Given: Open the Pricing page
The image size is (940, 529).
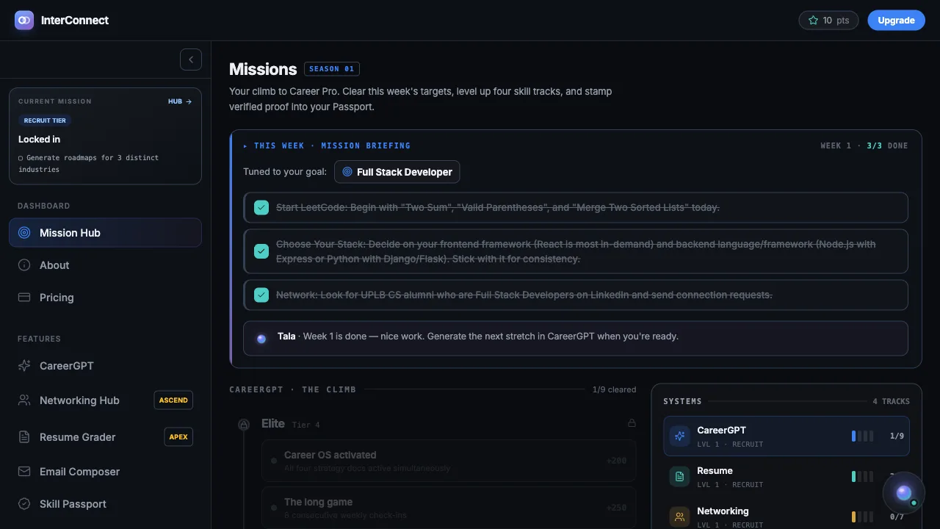Looking at the screenshot, I should tap(105, 298).
